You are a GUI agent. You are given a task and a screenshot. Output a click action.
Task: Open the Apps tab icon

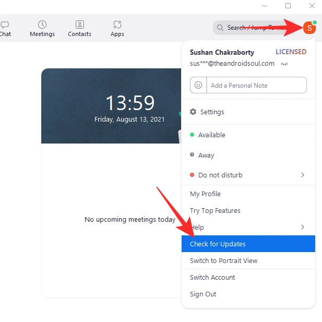[x=117, y=25]
